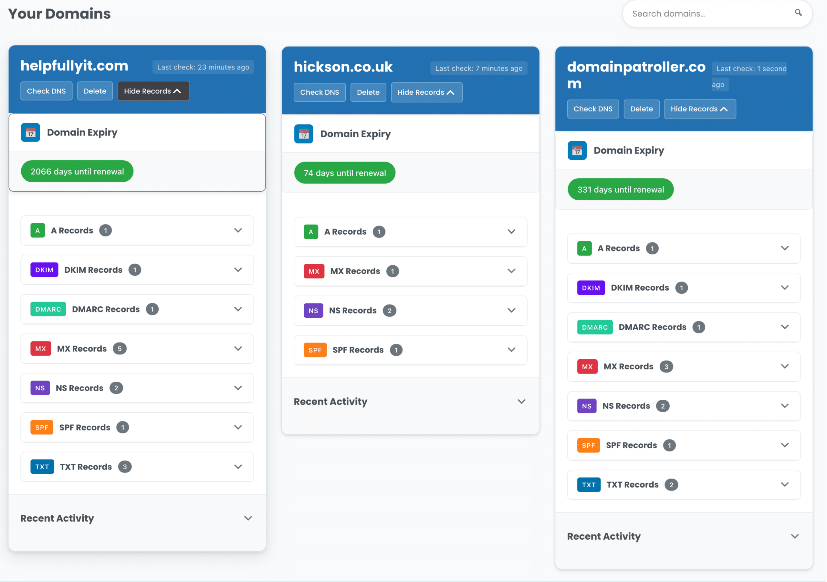Expand Recent Activity for hickson.co.uk
This screenshot has width=827, height=582.
coord(521,401)
